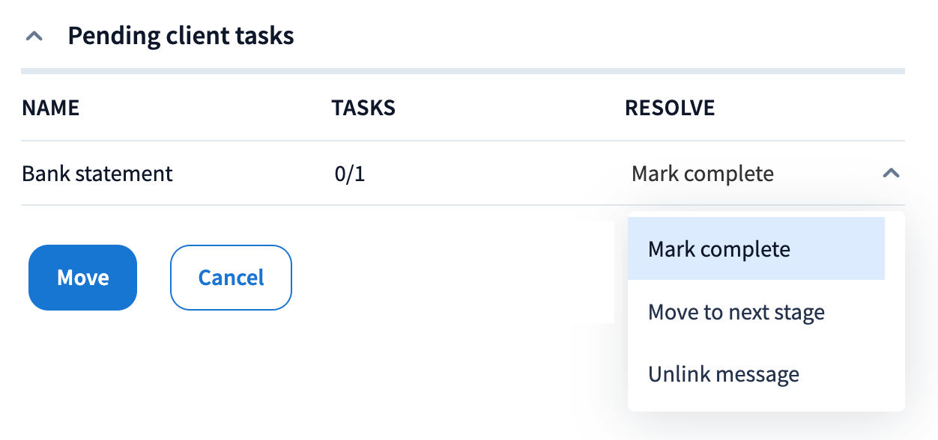Select the Bank statement task name
This screenshot has width=938, height=440.
[97, 174]
